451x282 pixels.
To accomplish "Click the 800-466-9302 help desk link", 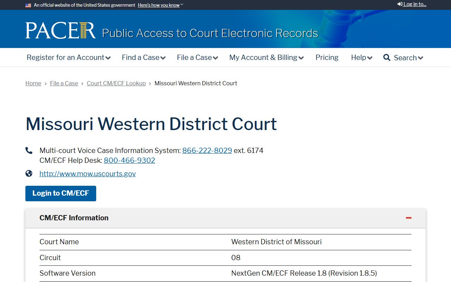I will pyautogui.click(x=129, y=160).
